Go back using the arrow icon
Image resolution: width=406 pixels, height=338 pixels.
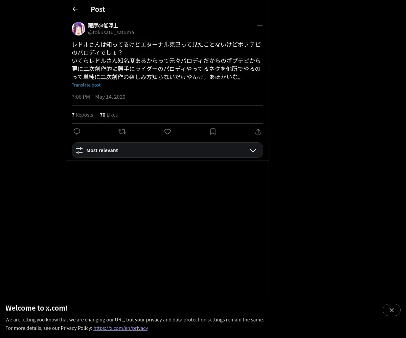[x=75, y=9]
